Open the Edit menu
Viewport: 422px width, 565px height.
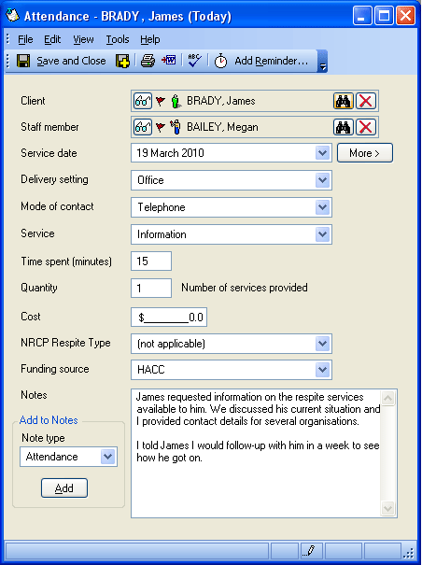(52, 39)
